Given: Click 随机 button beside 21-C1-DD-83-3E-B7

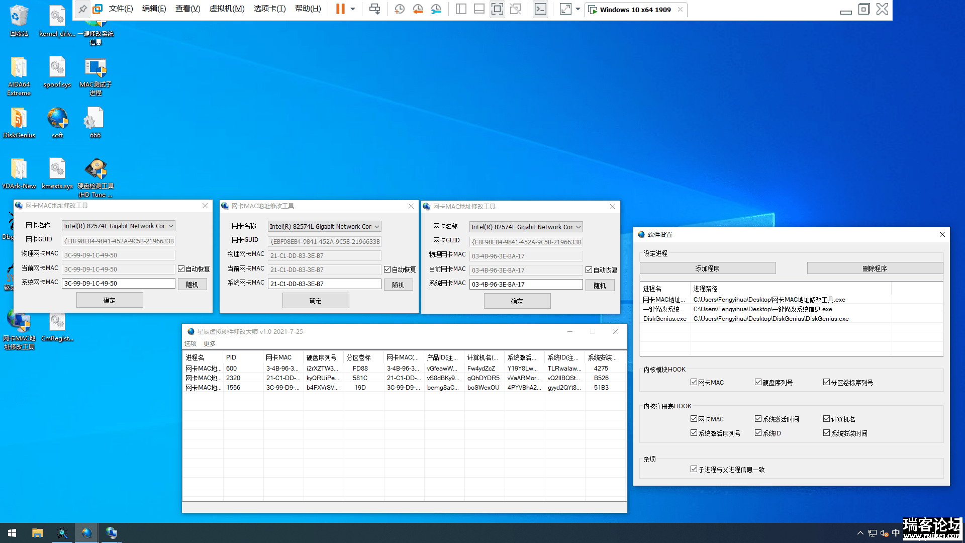Looking at the screenshot, I should coord(398,285).
